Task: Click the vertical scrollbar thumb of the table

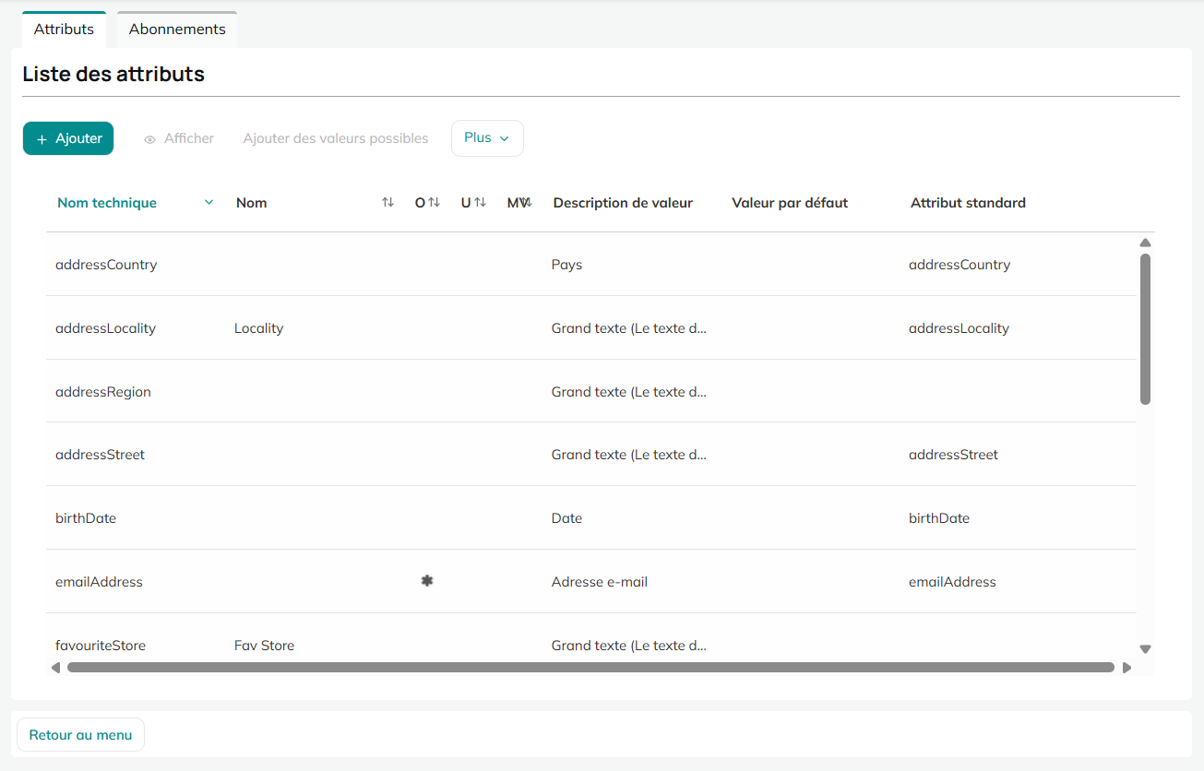Action: tap(1145, 329)
